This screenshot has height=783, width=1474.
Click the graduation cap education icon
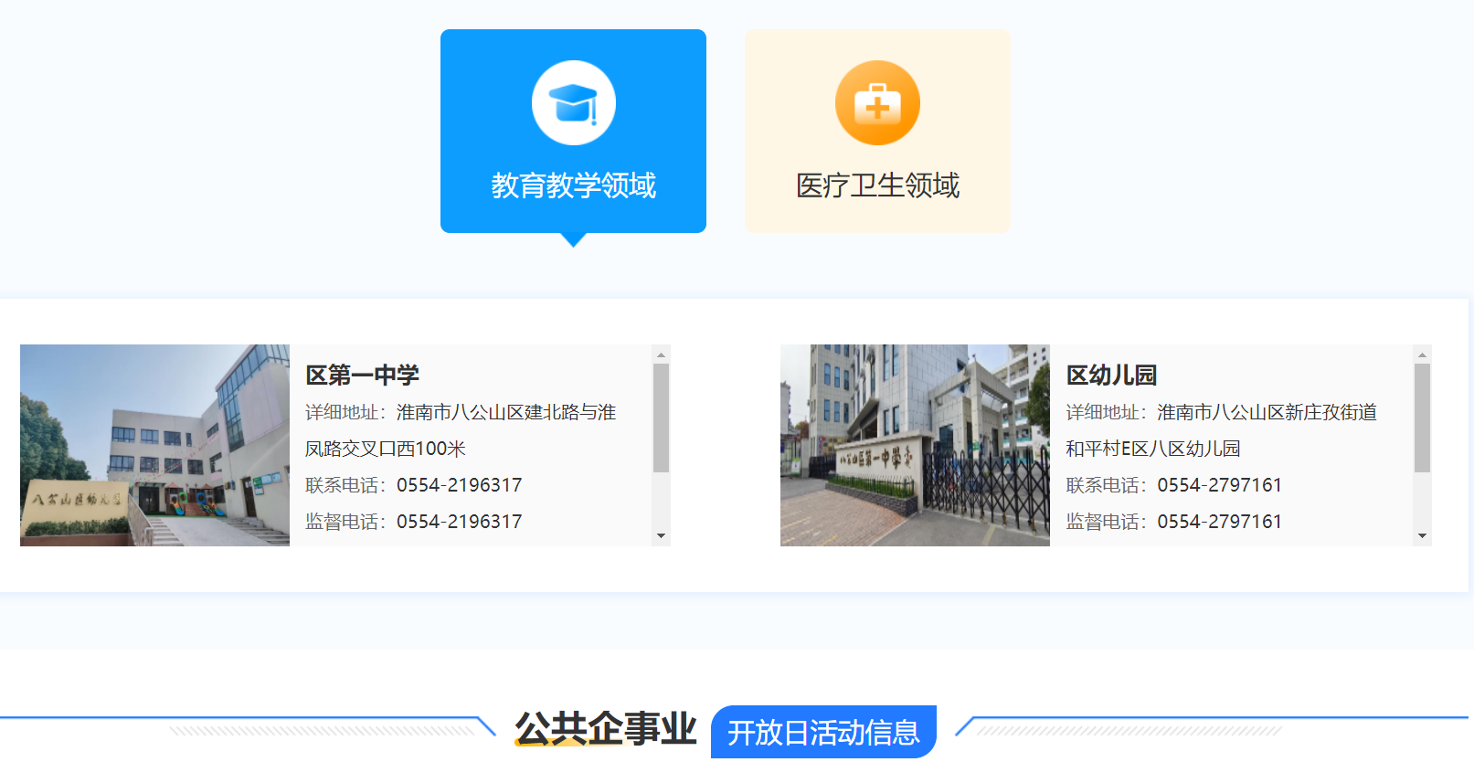[573, 103]
